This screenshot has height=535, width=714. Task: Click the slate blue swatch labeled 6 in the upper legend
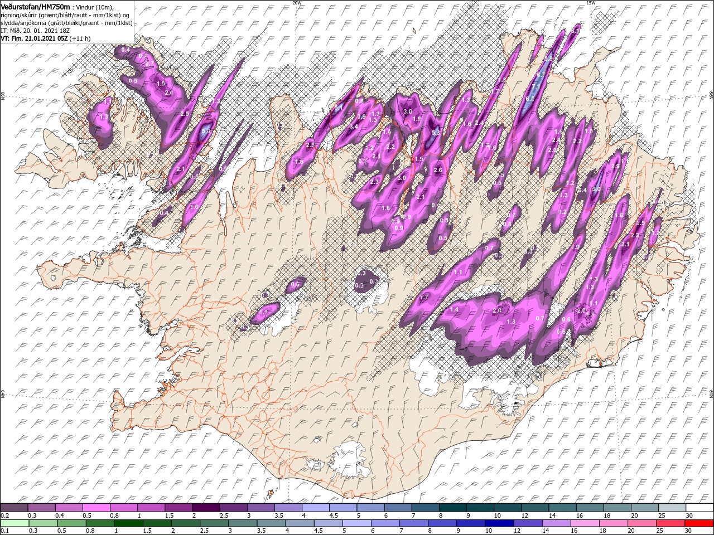[399, 508]
